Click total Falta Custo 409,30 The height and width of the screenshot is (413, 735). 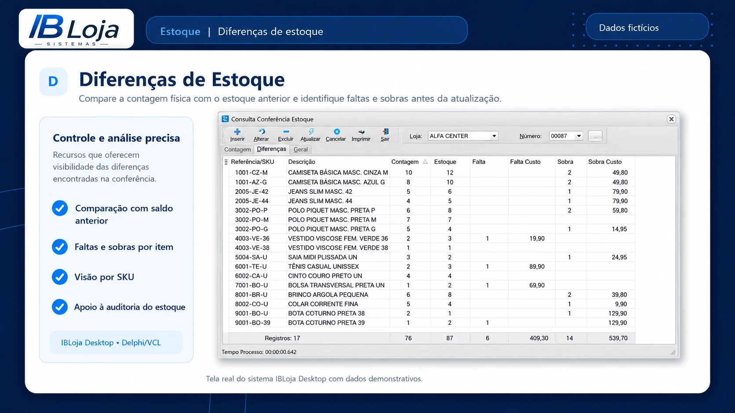coord(539,338)
